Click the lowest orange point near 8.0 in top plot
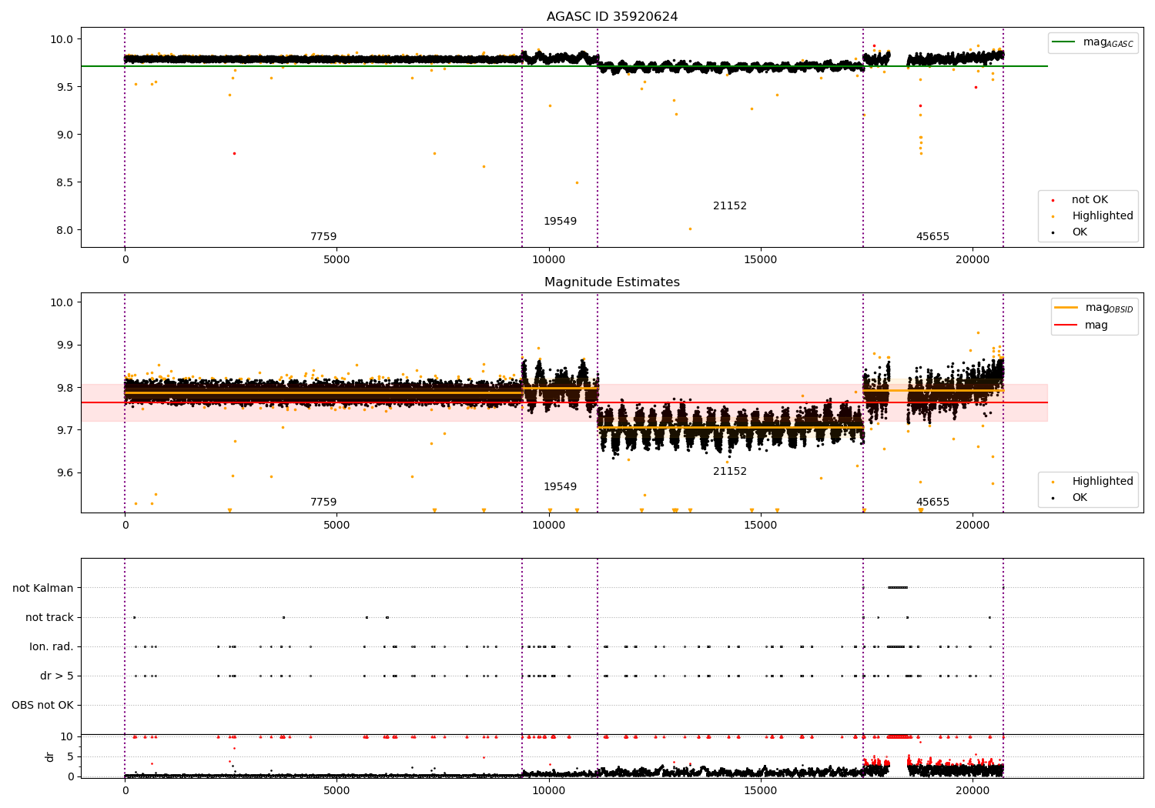 pos(690,229)
